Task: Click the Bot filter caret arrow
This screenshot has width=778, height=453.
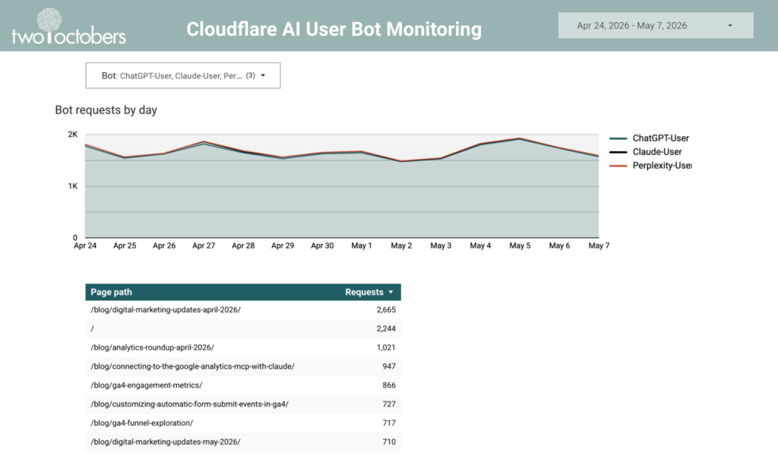Action: point(263,75)
